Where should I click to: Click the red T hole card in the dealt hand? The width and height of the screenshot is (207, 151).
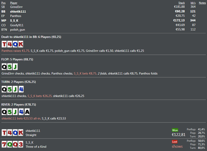click(4, 44)
